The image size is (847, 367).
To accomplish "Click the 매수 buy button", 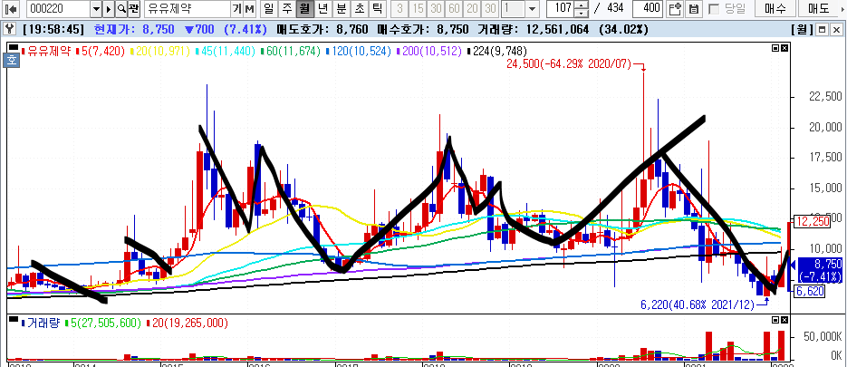I will (x=774, y=9).
